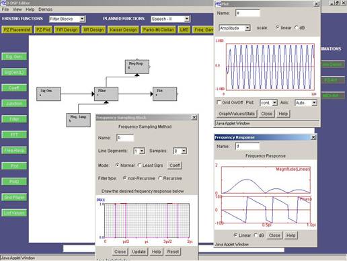Click the Update button
The image size is (347, 261).
pyautogui.click(x=139, y=252)
